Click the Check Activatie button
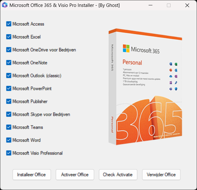197x190 pixels. [x=118, y=175]
